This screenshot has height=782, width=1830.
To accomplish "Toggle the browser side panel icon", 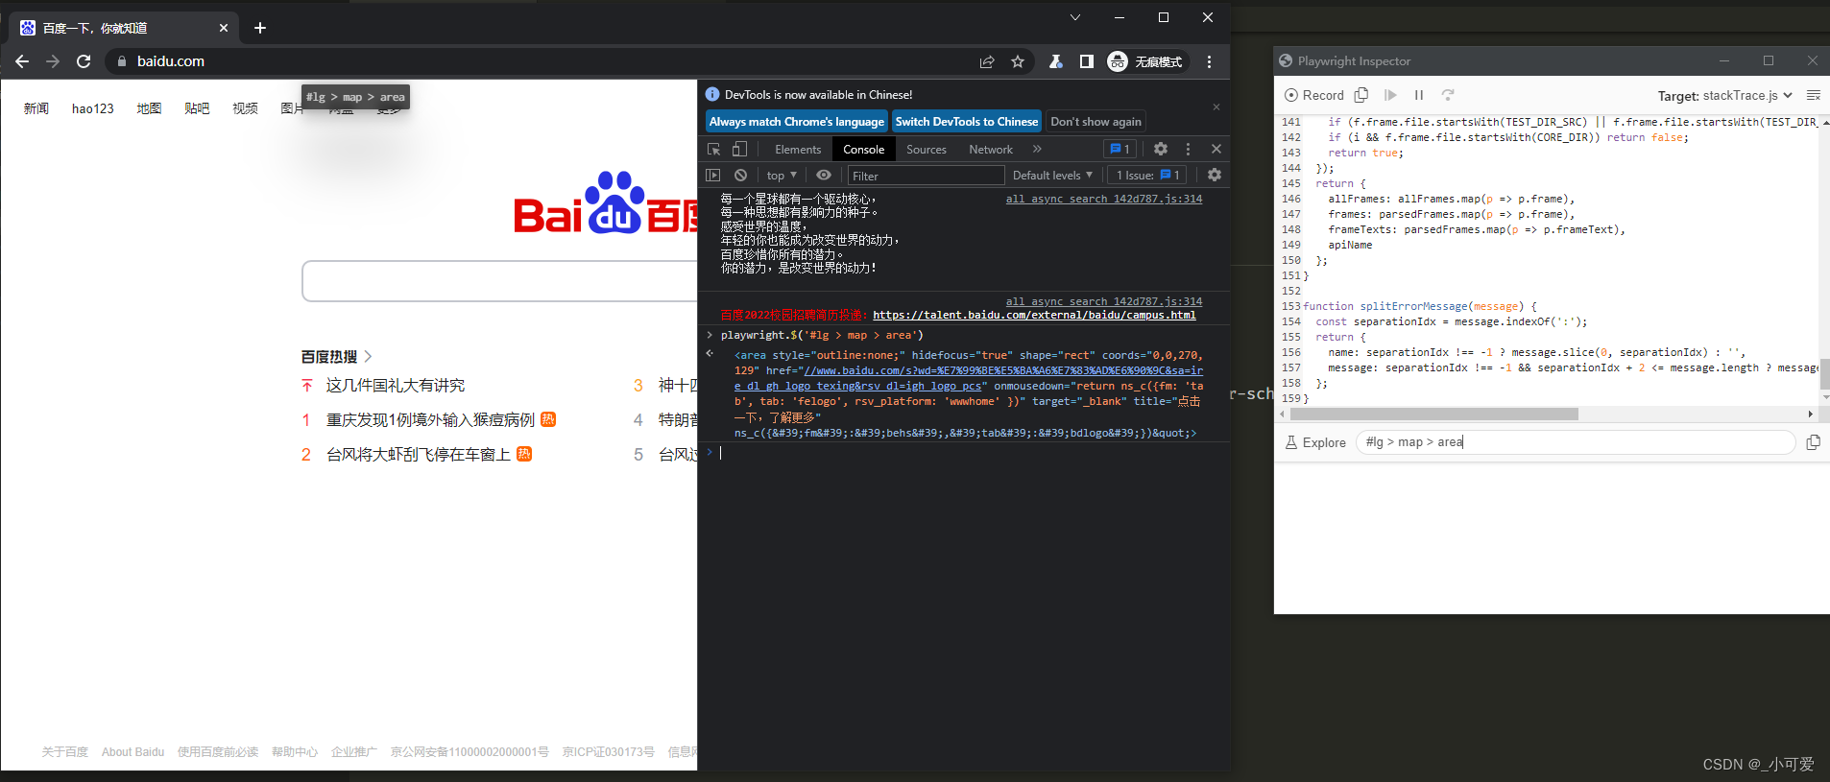I will click(x=1086, y=61).
